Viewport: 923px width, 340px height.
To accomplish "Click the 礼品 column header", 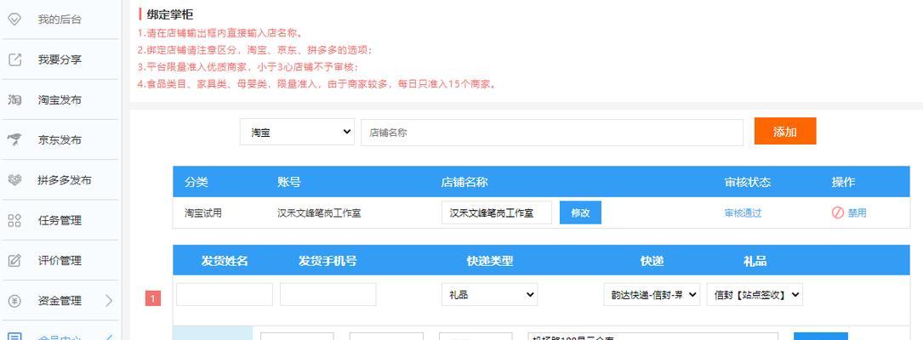I will [755, 261].
